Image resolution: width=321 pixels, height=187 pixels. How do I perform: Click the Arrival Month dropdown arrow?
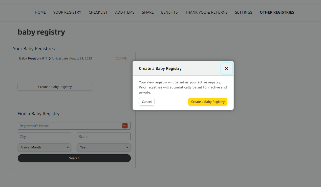(68, 147)
